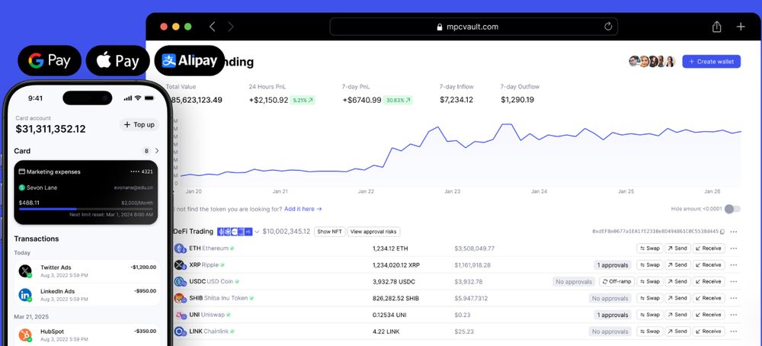Open more options for DeFi Trading wallet
The image size is (762, 346).
pos(734,232)
